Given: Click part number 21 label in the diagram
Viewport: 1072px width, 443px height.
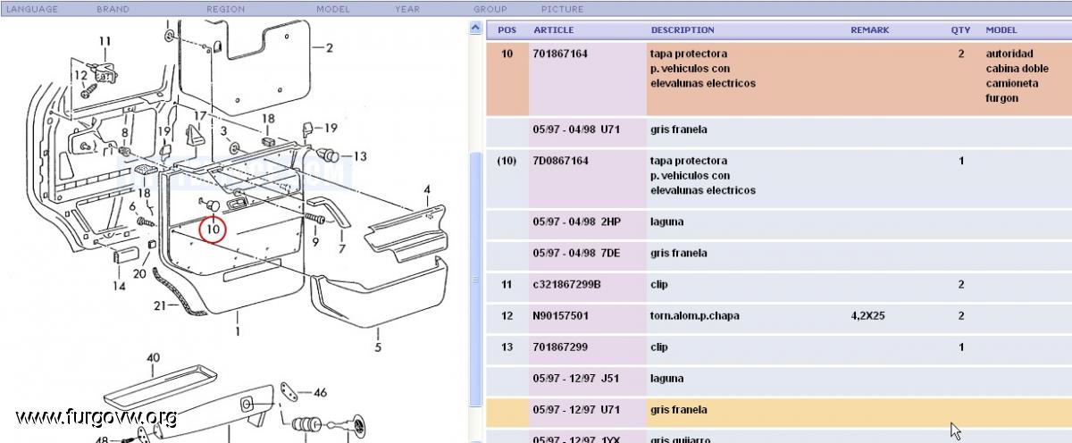Looking at the screenshot, I should click(159, 305).
